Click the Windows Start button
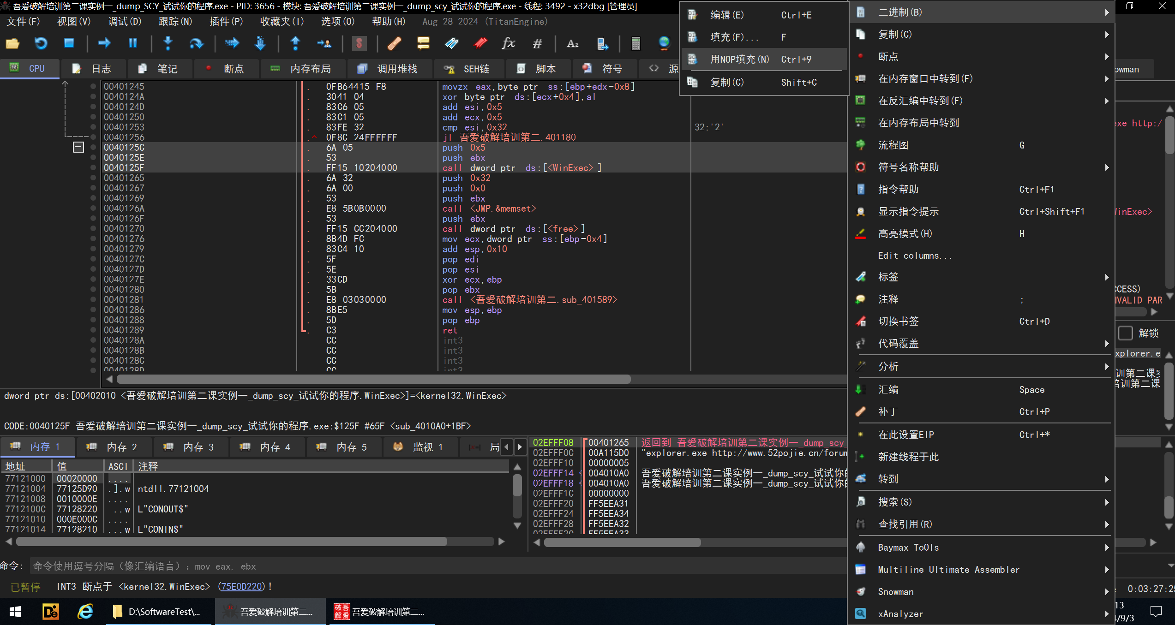Screen dimensions: 1175x625 click(15, 612)
